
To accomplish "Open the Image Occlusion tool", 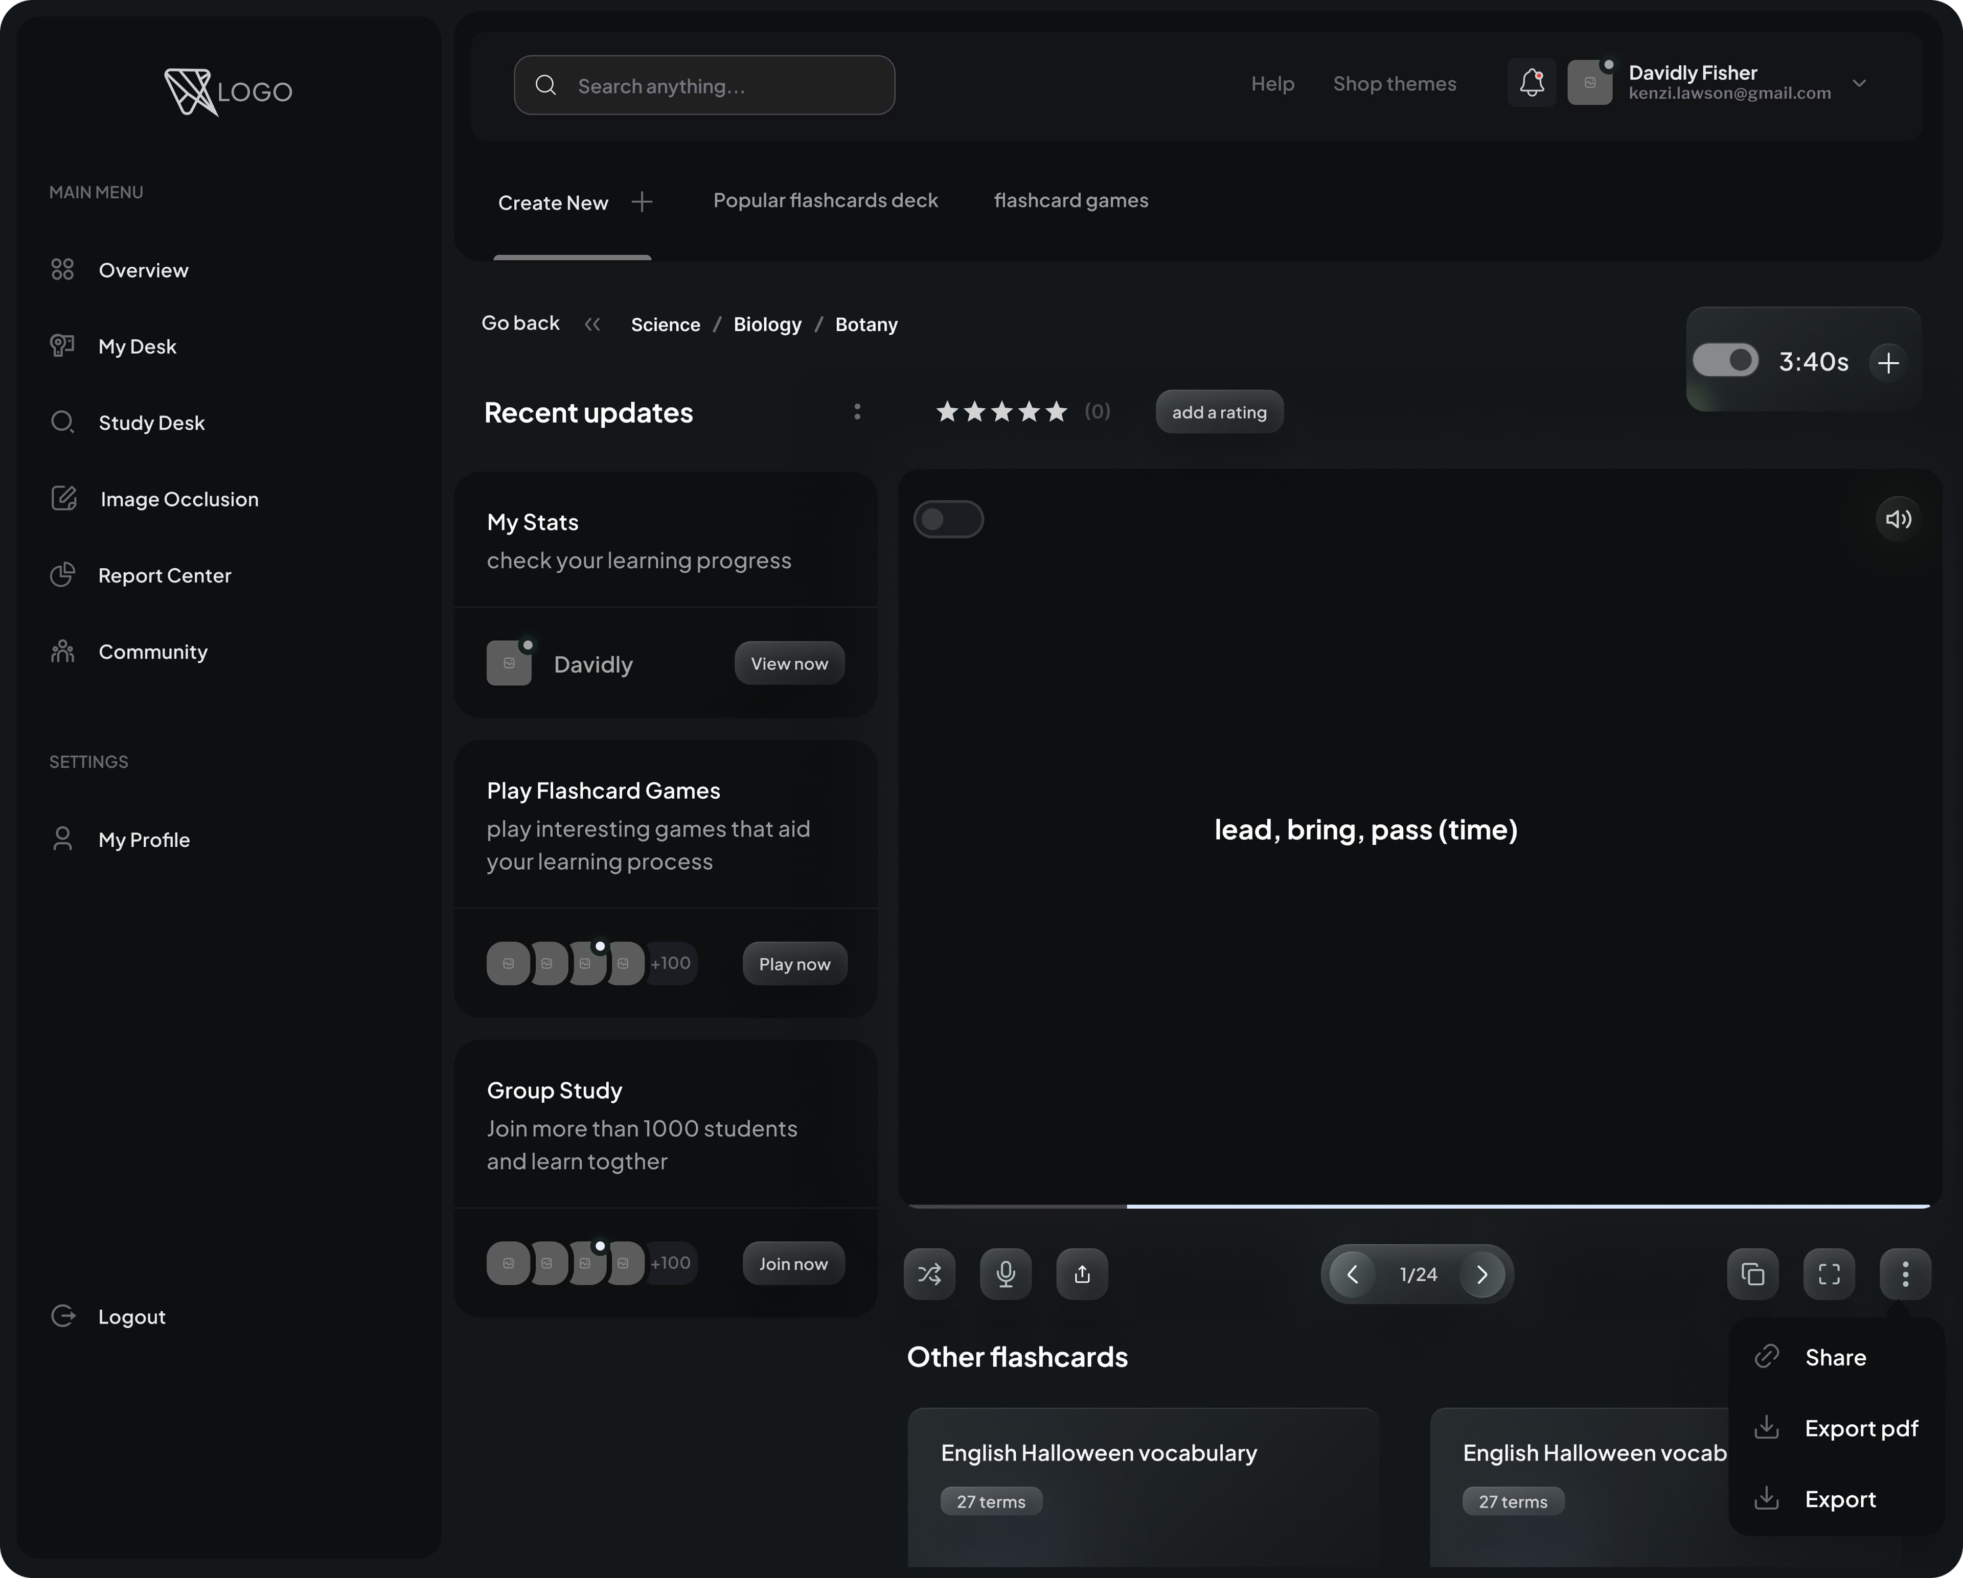I will (178, 499).
